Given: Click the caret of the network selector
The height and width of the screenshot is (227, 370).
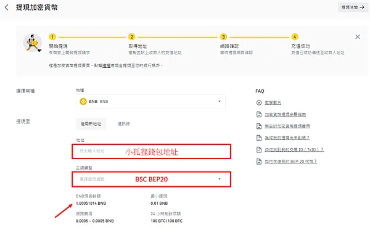Looking at the screenshot, I should 220,179.
